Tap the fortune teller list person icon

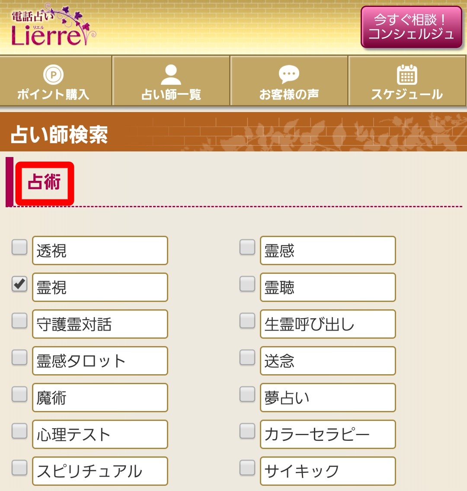[x=171, y=74]
